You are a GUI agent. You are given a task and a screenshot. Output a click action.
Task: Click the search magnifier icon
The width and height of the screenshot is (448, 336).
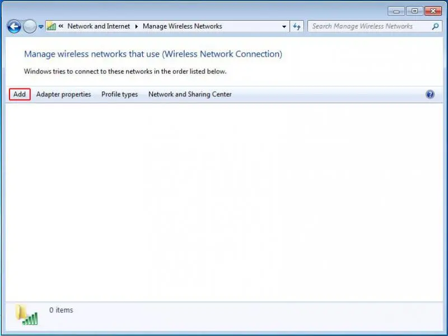tap(435, 26)
